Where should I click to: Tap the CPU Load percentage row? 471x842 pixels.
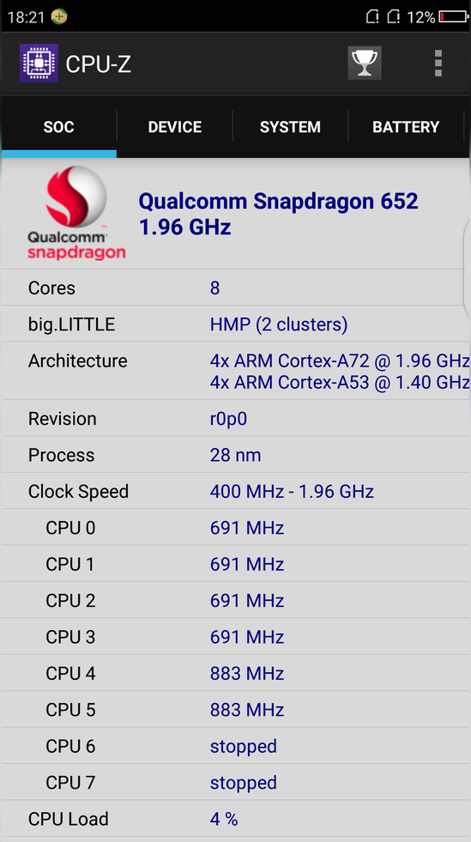pyautogui.click(x=235, y=819)
